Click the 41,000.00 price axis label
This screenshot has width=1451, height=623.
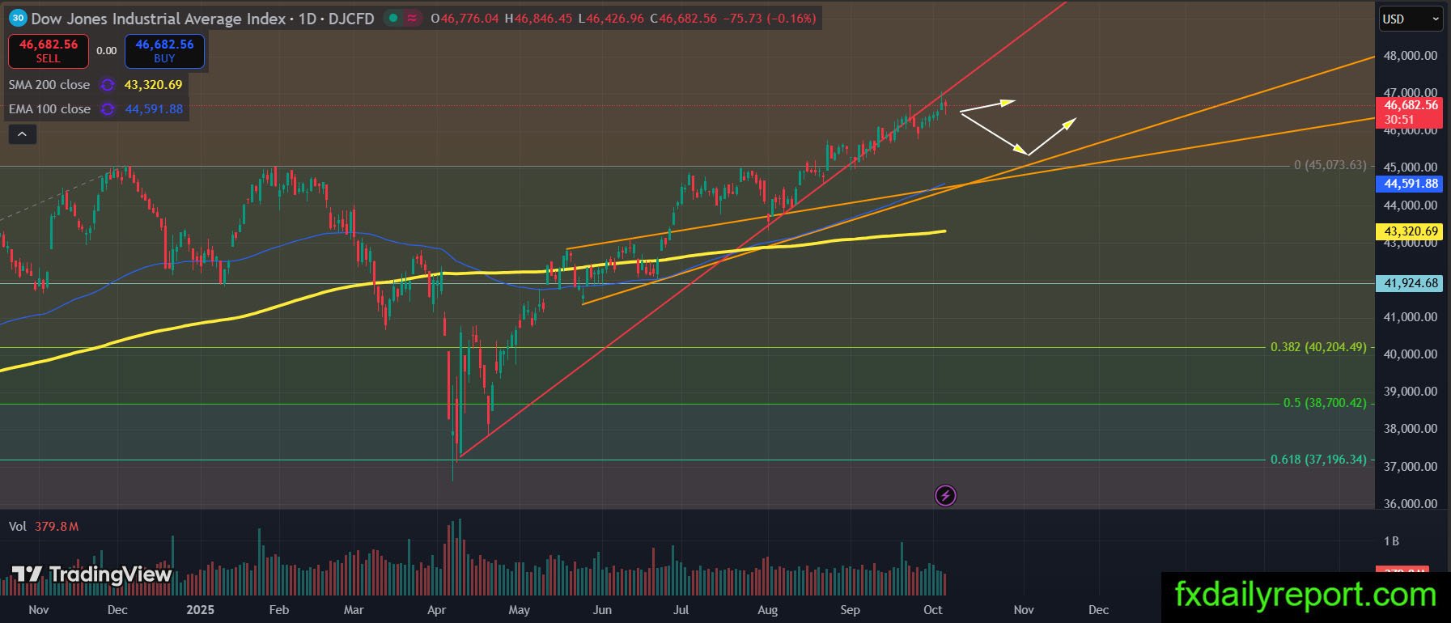pyautogui.click(x=1411, y=317)
